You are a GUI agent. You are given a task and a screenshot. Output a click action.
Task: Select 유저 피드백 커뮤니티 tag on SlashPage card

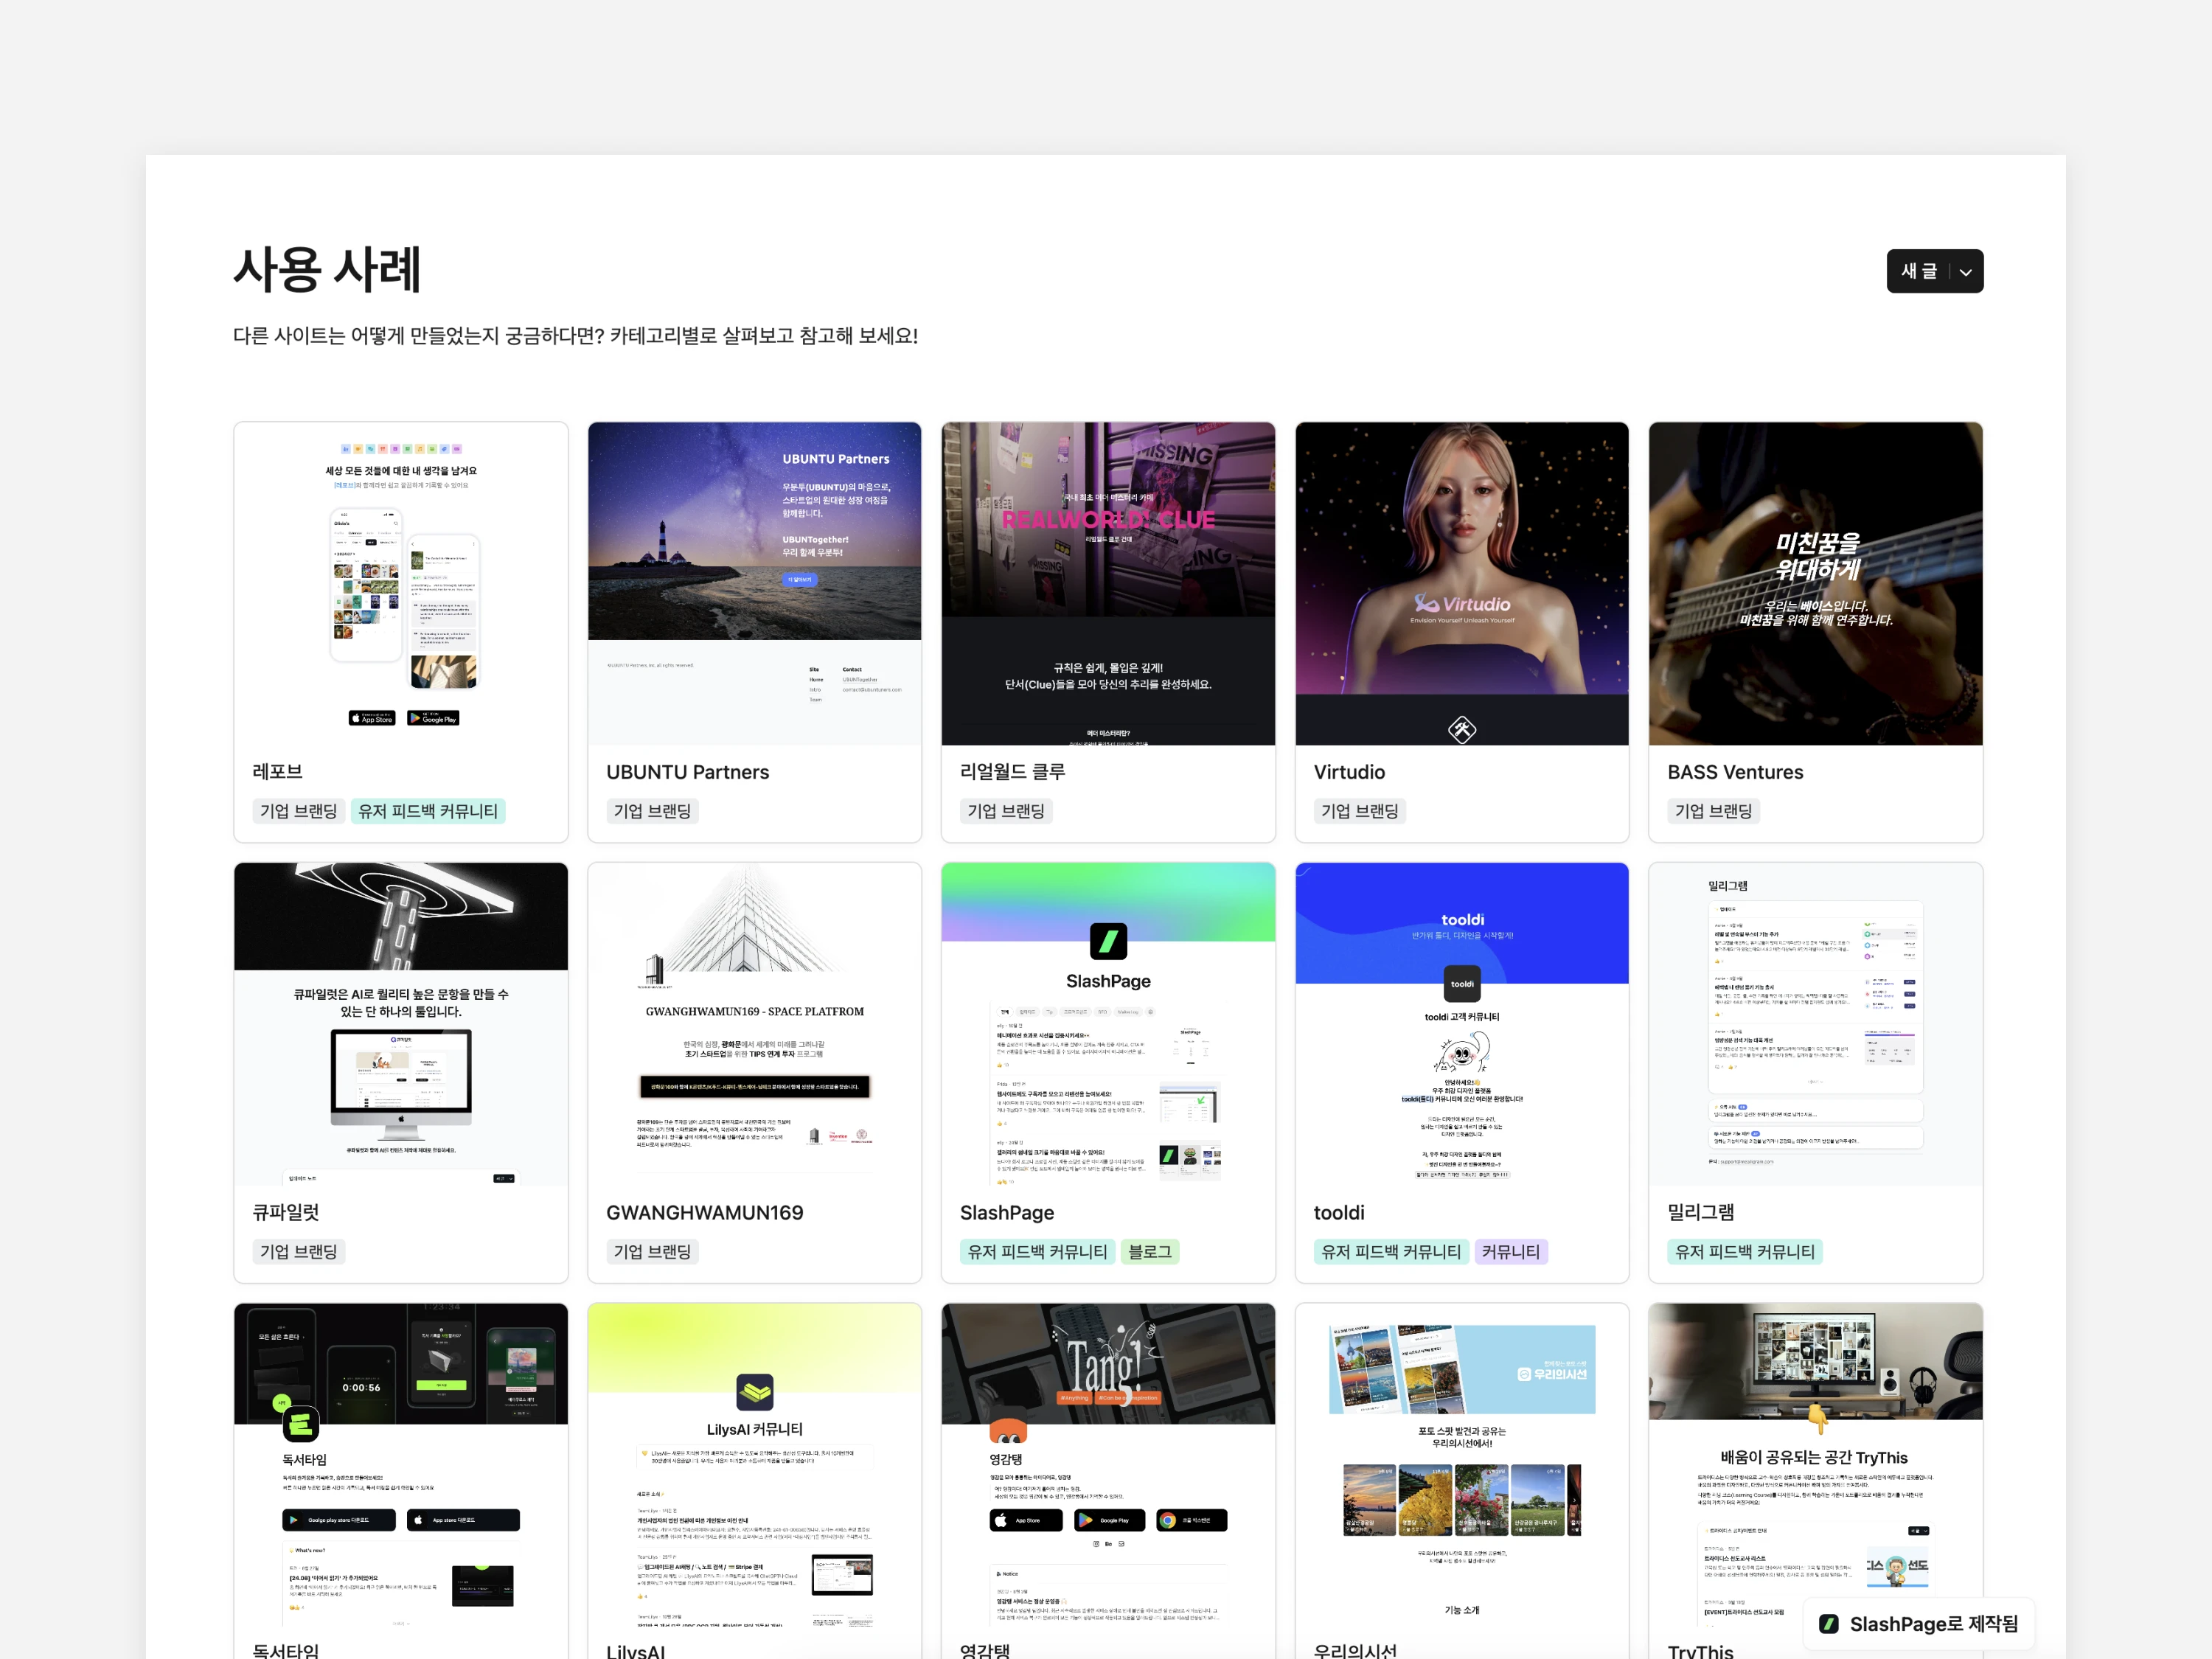(x=1037, y=1251)
